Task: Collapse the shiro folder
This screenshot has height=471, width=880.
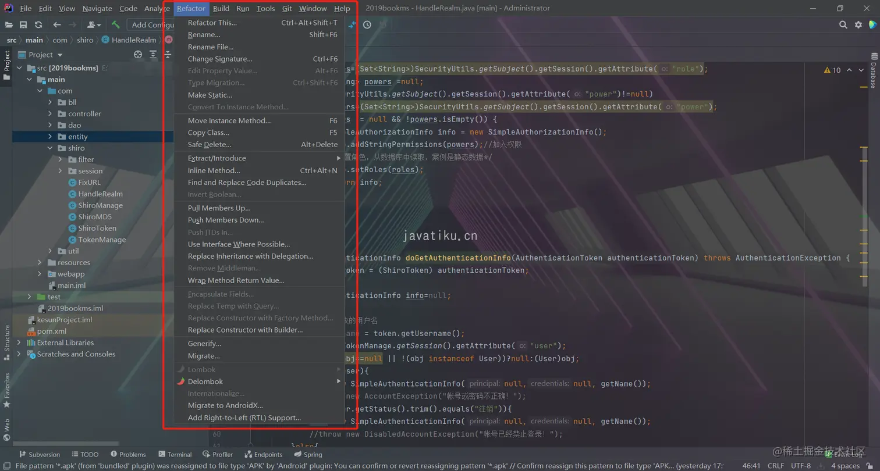Action: pyautogui.click(x=51, y=148)
